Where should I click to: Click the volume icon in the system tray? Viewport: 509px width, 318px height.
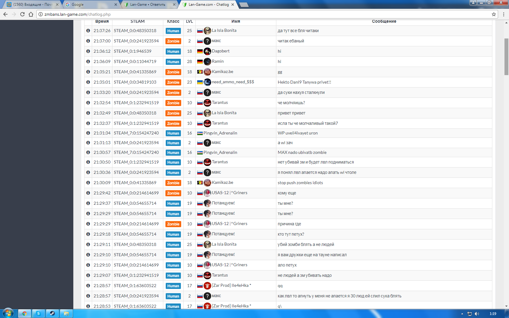point(477,314)
